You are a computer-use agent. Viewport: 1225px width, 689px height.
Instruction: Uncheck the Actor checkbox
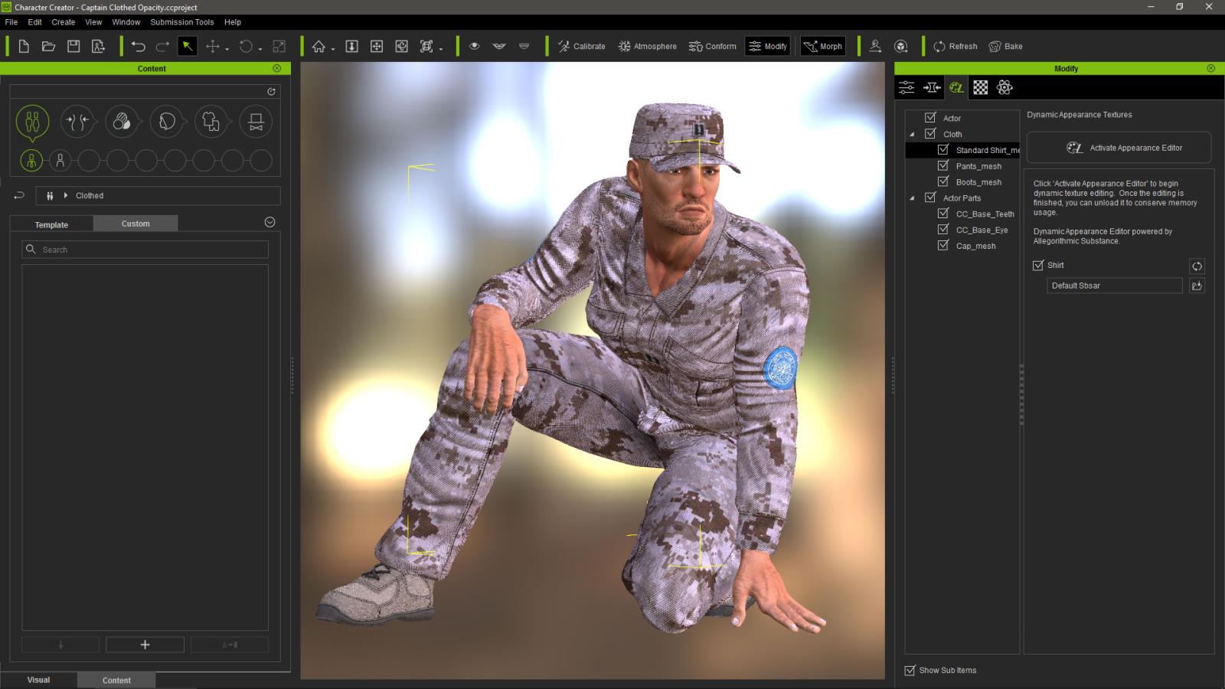click(x=930, y=117)
